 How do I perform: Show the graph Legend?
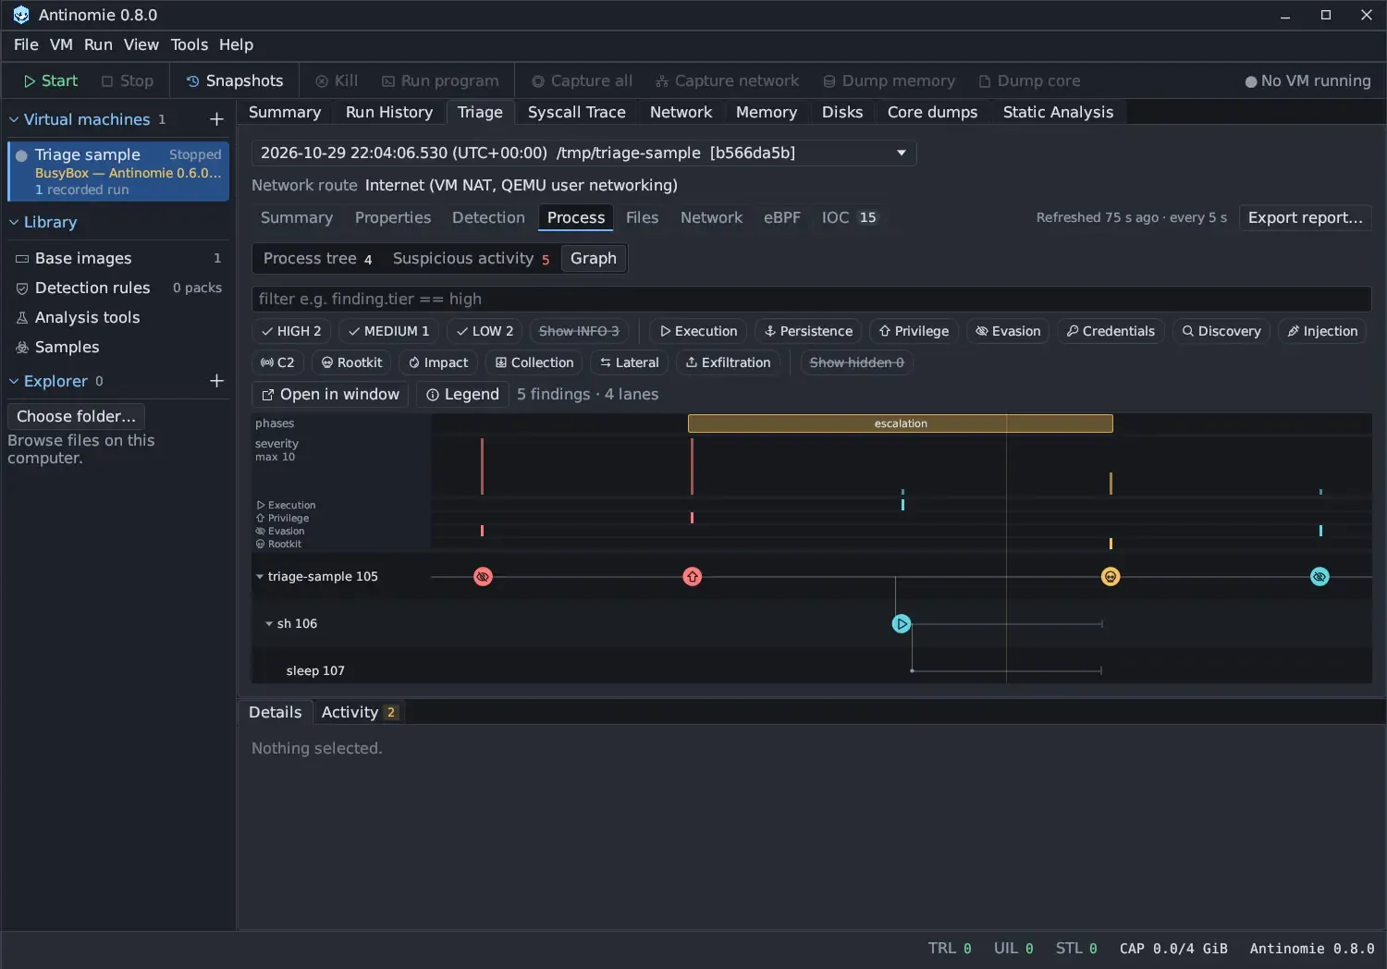(462, 395)
